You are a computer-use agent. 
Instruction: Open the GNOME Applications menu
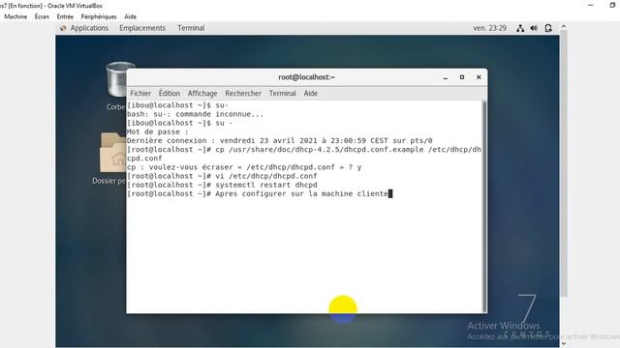[84, 28]
